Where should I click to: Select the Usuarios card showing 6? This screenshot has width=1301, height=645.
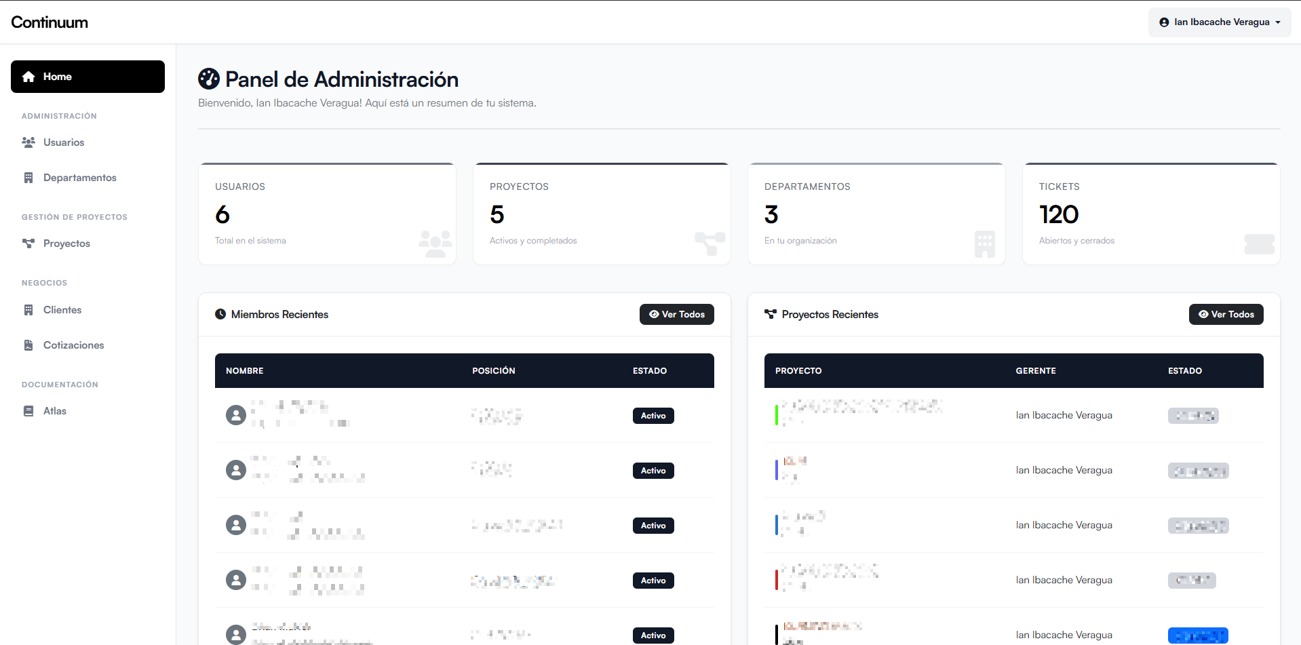pyautogui.click(x=327, y=214)
